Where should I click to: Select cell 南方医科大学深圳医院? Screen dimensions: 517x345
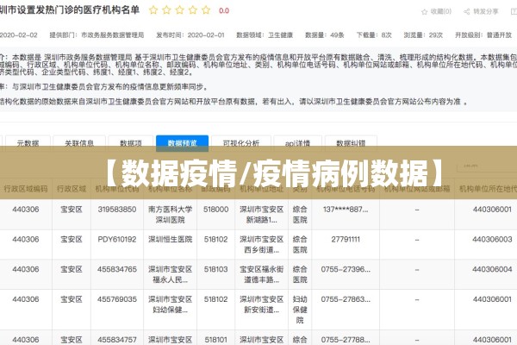tap(170, 215)
